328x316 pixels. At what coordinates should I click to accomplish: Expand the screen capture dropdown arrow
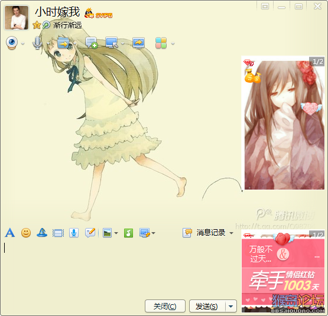point(153,233)
